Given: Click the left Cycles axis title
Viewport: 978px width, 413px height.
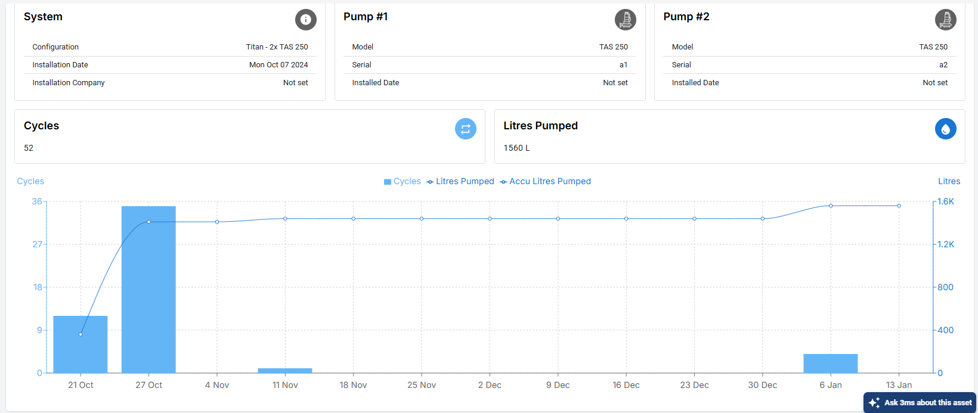Looking at the screenshot, I should pyautogui.click(x=30, y=181).
